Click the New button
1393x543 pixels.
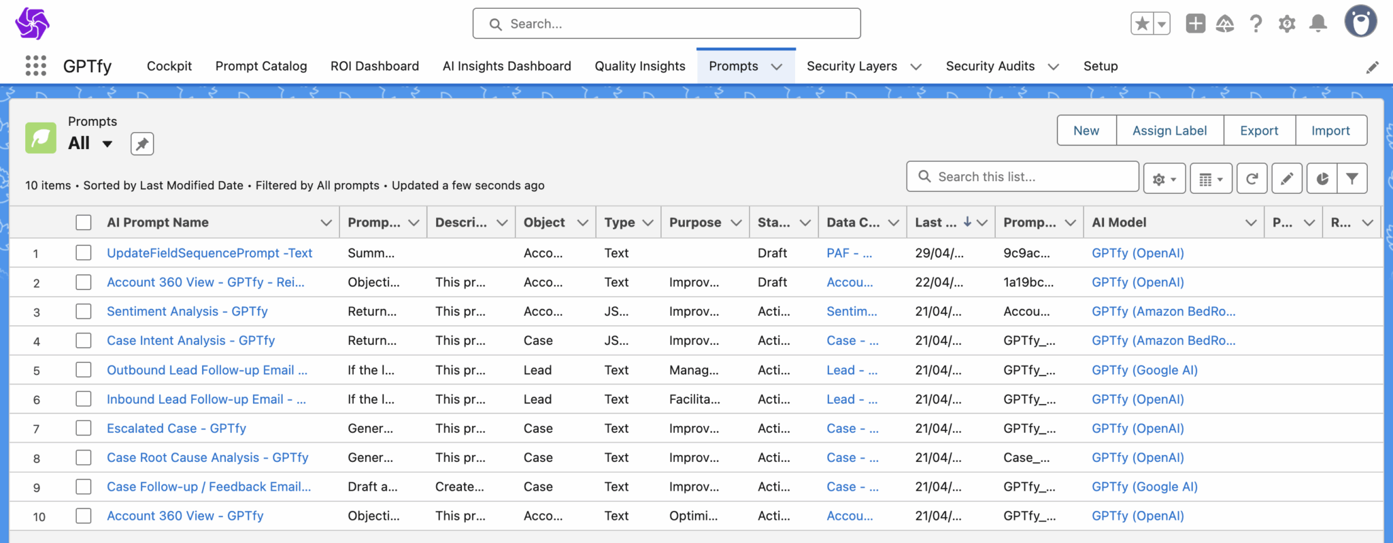click(x=1086, y=131)
